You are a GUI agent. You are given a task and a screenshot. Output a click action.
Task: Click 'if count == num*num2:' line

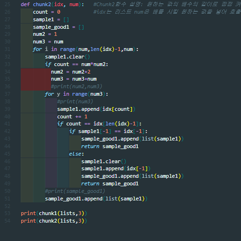point(76,64)
